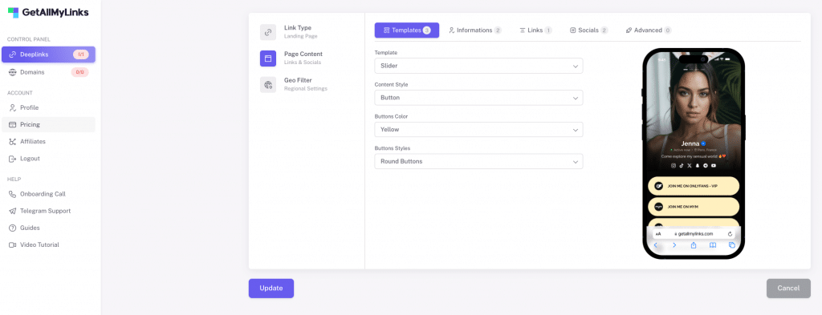Viewport: 822px width, 315px height.
Task: Switch to the Templates tab
Action: click(x=407, y=30)
